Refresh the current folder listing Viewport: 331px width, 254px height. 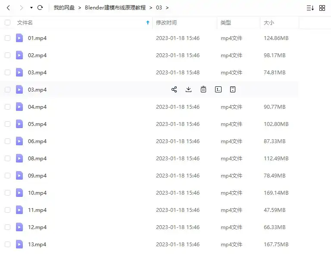click(x=40, y=8)
